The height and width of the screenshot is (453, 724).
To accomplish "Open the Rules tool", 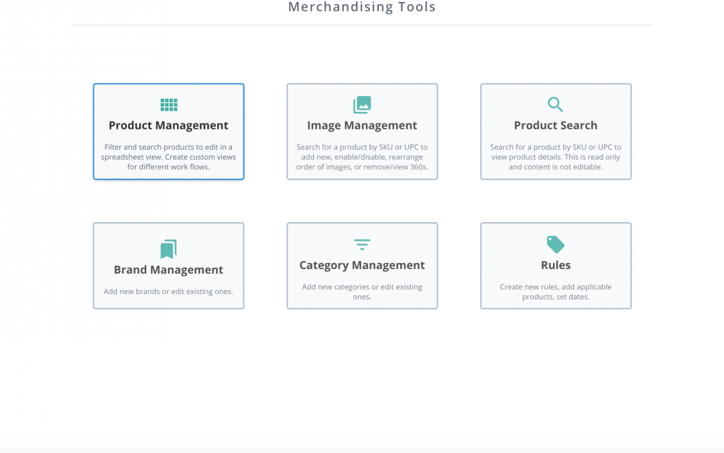I will point(555,264).
